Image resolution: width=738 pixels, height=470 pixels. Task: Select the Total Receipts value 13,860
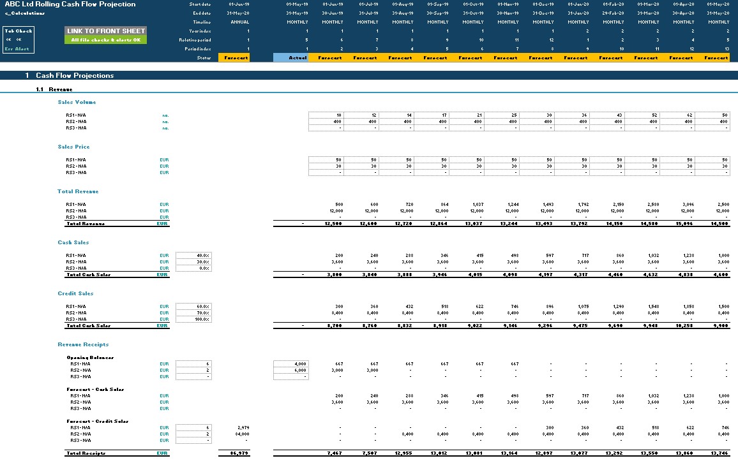tap(684, 453)
